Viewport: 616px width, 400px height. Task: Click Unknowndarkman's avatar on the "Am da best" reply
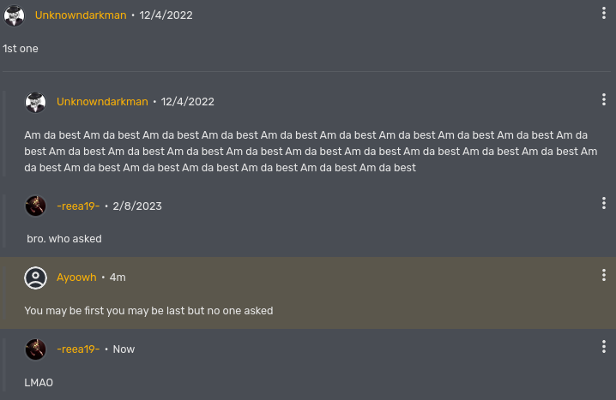(x=35, y=102)
